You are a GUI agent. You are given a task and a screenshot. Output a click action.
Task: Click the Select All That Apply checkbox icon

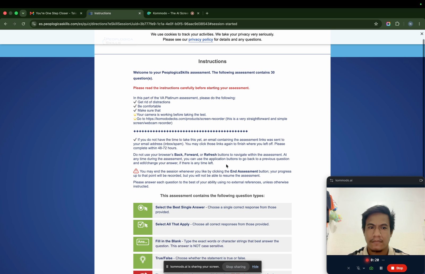tap(143, 227)
